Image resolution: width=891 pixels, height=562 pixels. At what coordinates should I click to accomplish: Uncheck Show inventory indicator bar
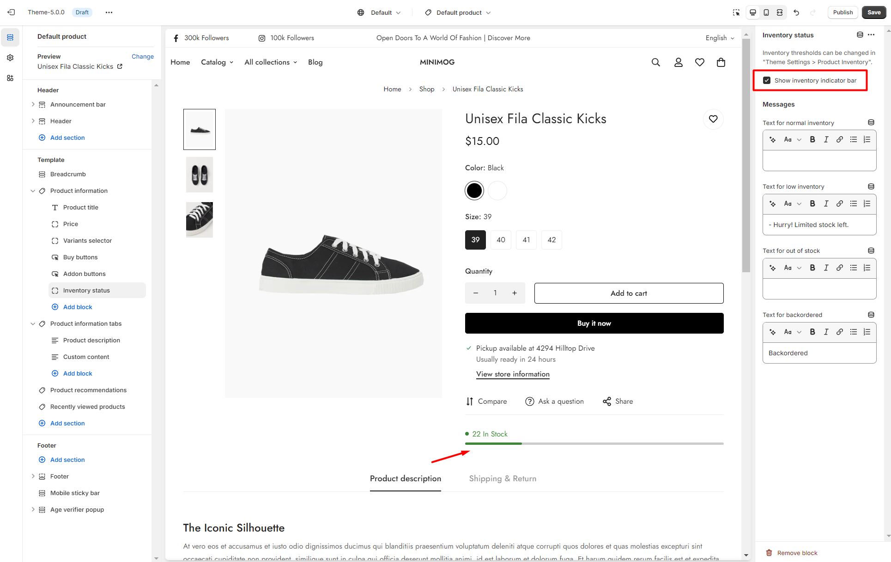pos(767,80)
